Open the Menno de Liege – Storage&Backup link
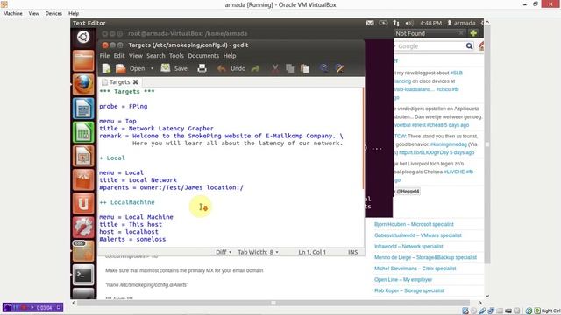561x315 pixels. (x=425, y=257)
